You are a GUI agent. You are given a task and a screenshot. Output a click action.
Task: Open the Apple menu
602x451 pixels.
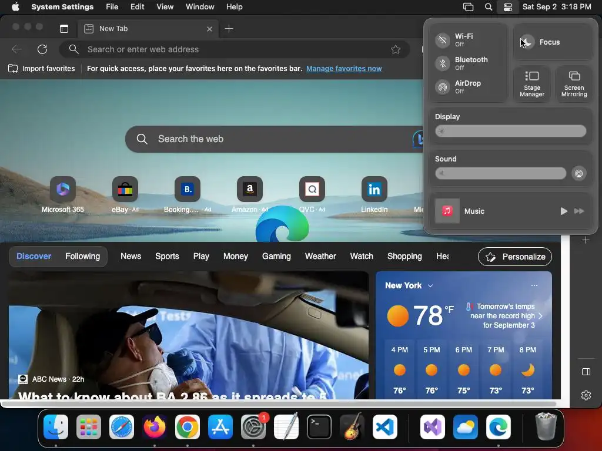tap(15, 7)
